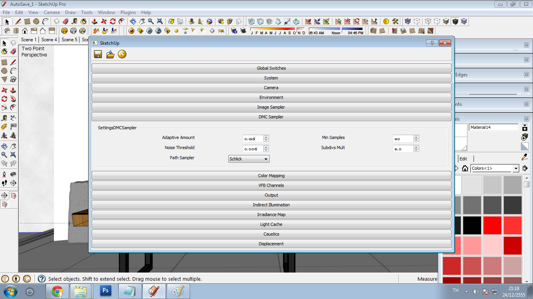Click the Material14 name field
Viewport: 533px width, 299px height.
[x=494, y=127]
